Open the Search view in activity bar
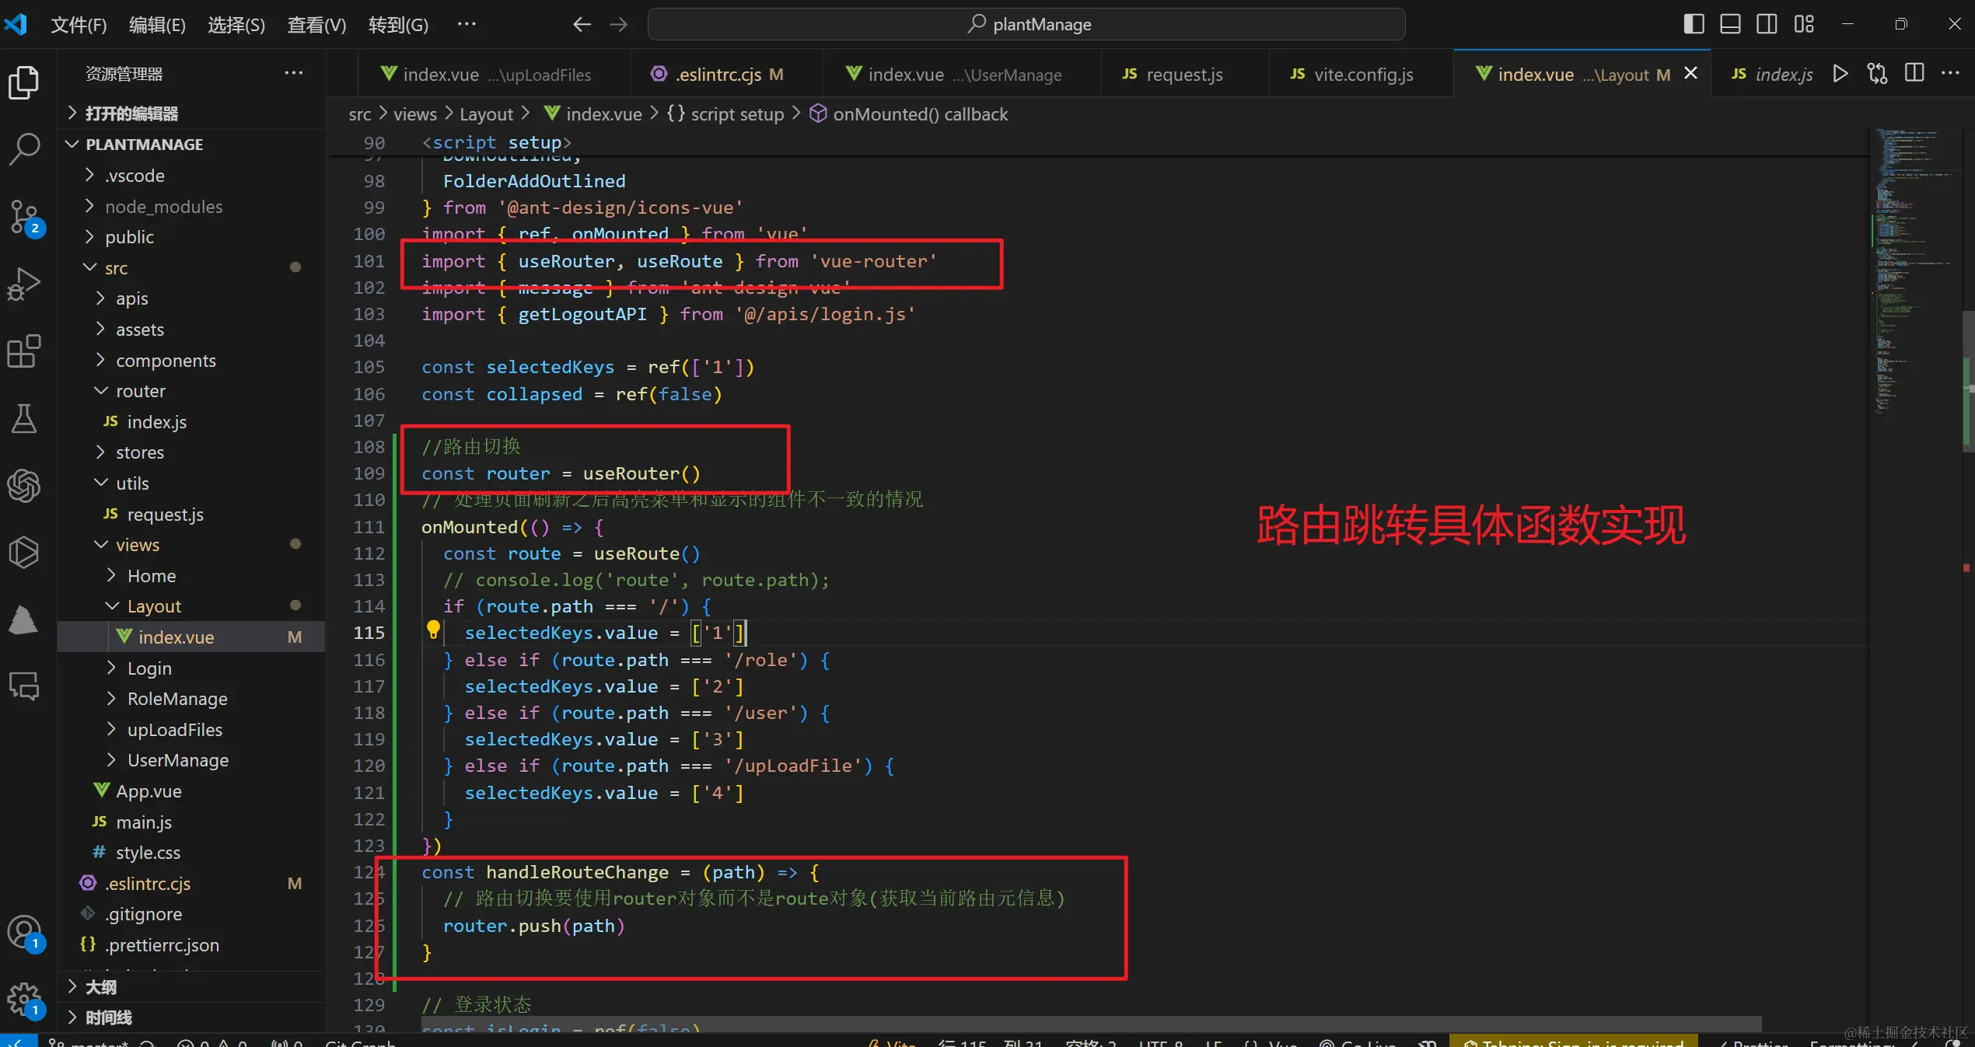The height and width of the screenshot is (1047, 1975). (x=24, y=148)
